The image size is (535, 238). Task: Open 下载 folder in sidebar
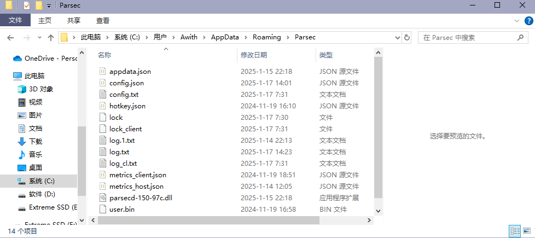(x=30, y=141)
